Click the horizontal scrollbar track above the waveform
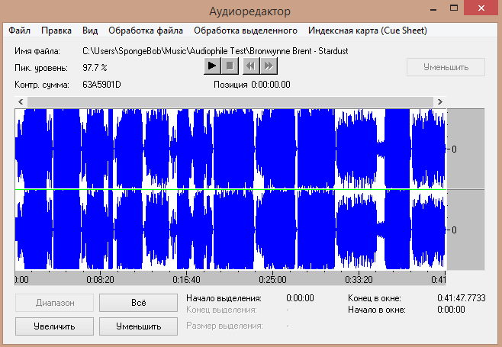Screen dimensions: 502x347 click(230, 101)
